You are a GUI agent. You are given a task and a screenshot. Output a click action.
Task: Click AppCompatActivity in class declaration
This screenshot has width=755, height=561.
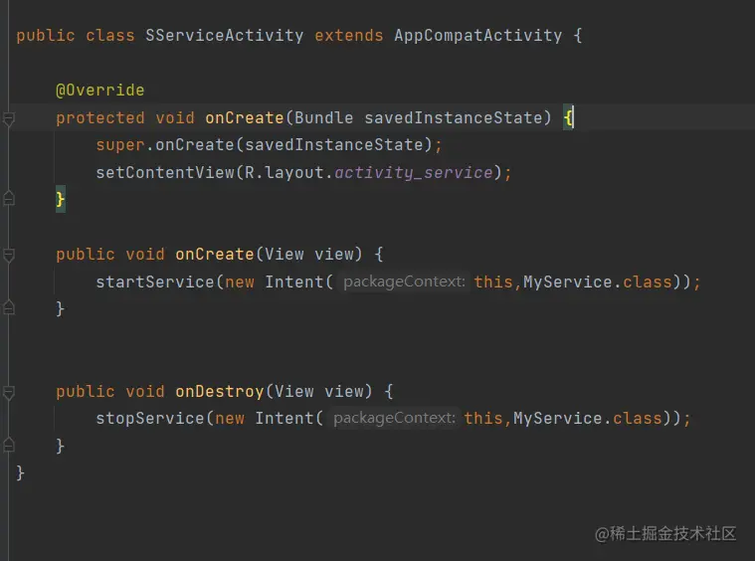point(478,35)
